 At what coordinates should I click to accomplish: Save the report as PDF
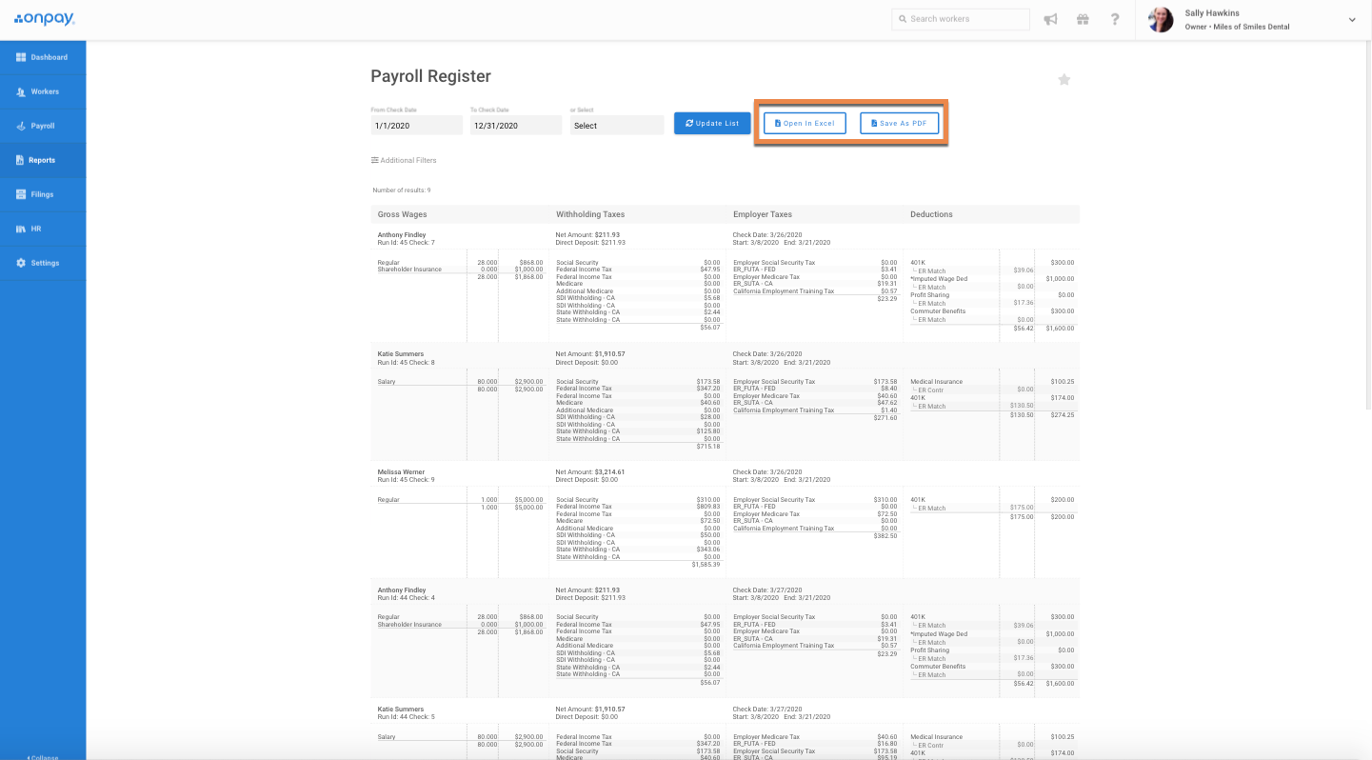click(x=899, y=123)
